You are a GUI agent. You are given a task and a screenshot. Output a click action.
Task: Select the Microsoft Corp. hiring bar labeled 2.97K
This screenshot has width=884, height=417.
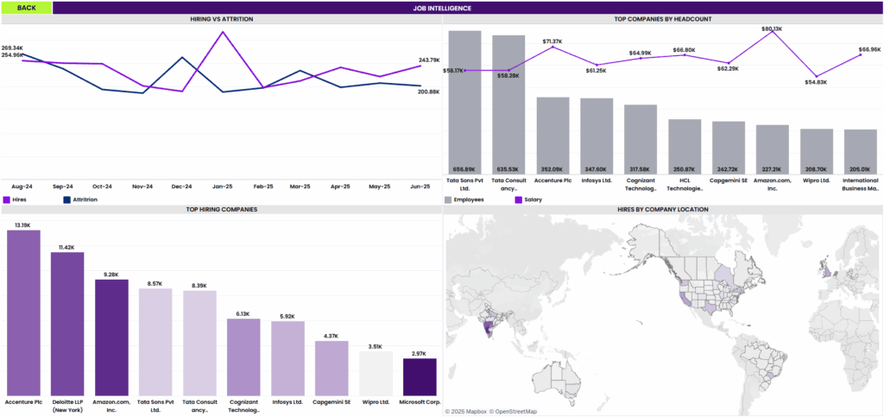[x=420, y=377]
